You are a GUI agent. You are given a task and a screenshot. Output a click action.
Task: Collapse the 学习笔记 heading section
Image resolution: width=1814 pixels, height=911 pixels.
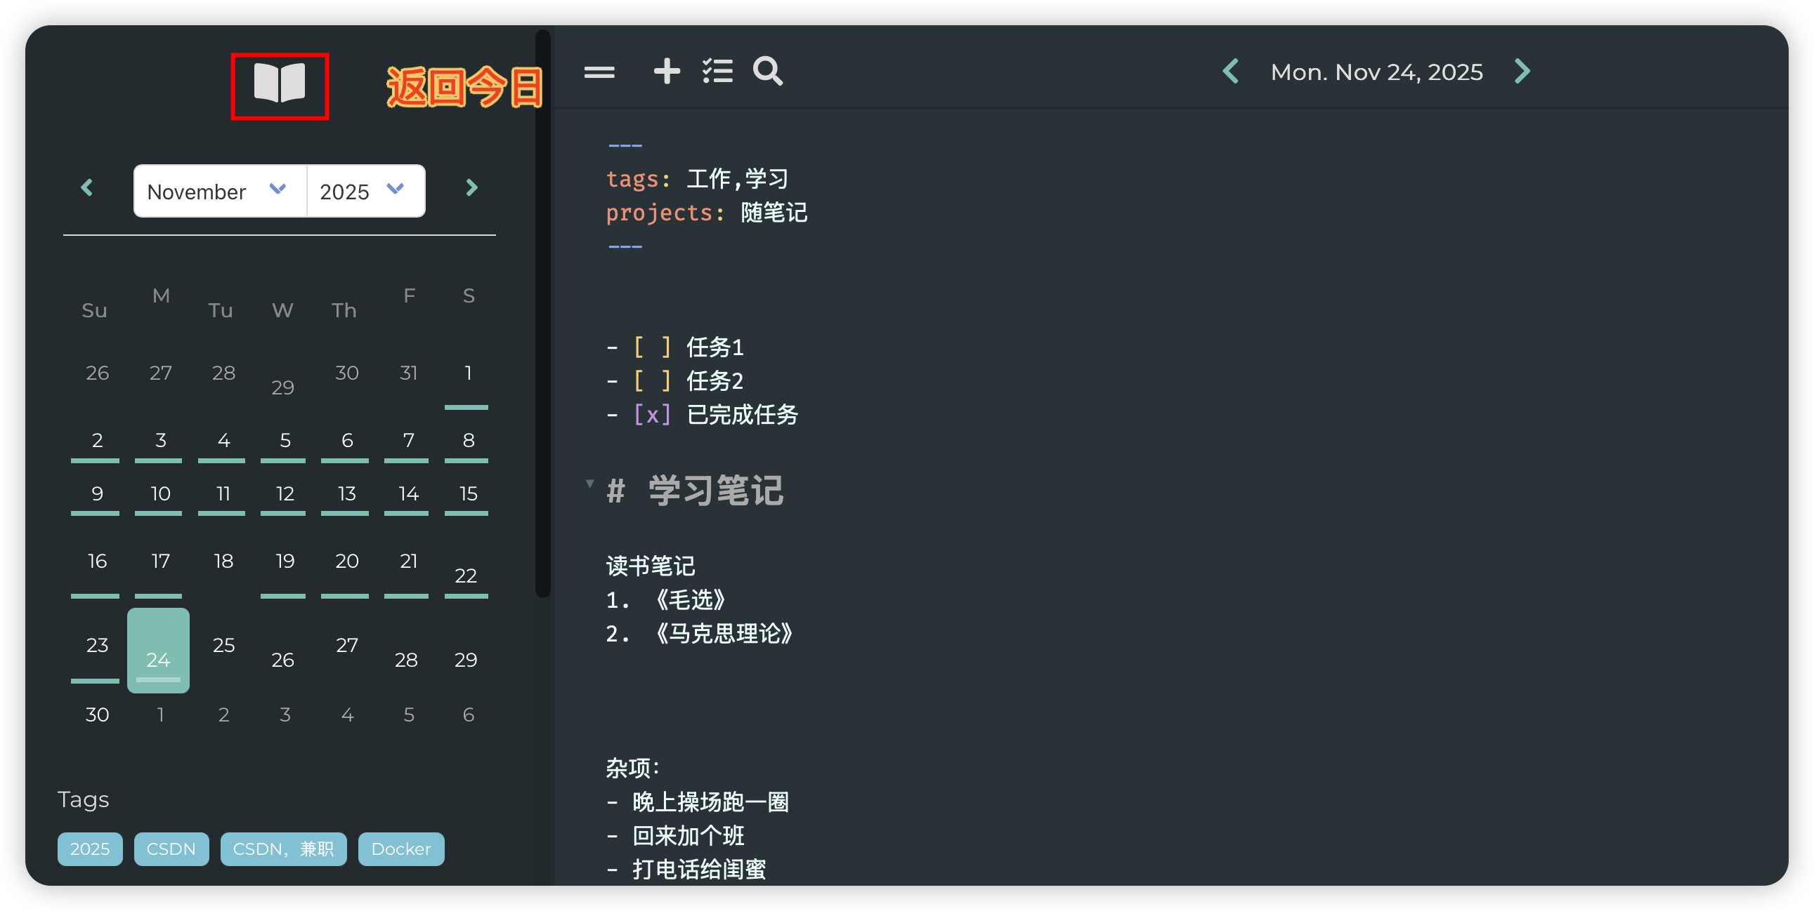tap(589, 484)
